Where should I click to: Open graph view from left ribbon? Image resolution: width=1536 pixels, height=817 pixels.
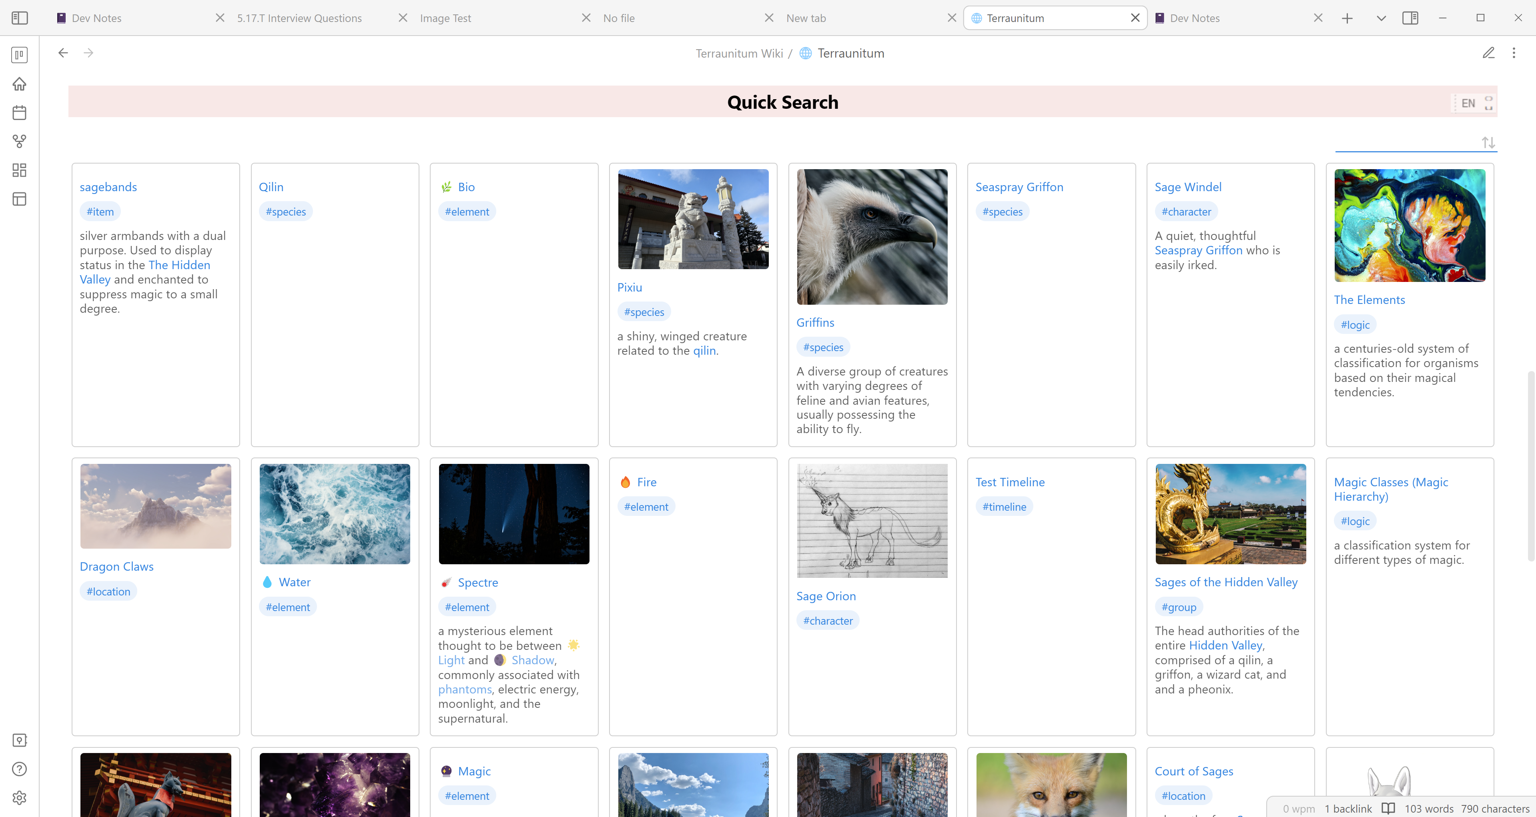(x=20, y=141)
